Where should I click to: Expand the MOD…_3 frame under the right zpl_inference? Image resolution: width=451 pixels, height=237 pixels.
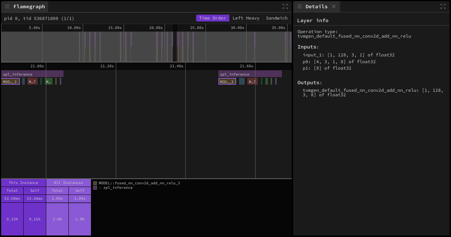[x=227, y=81]
